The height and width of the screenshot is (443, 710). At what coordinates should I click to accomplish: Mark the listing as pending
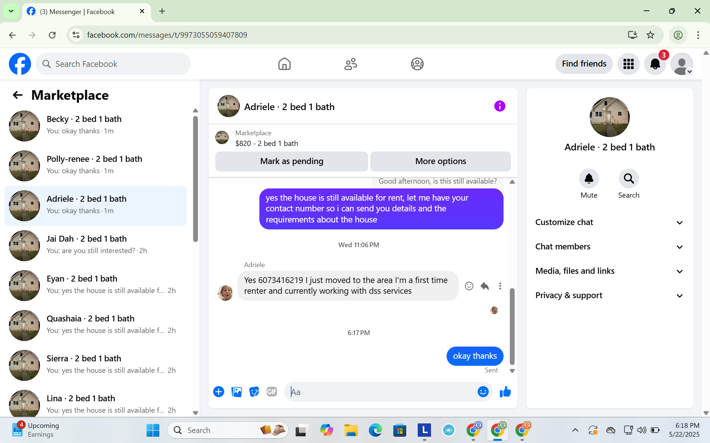point(292,161)
